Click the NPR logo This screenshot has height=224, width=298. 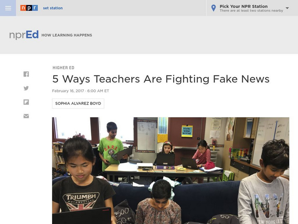pyautogui.click(x=29, y=8)
